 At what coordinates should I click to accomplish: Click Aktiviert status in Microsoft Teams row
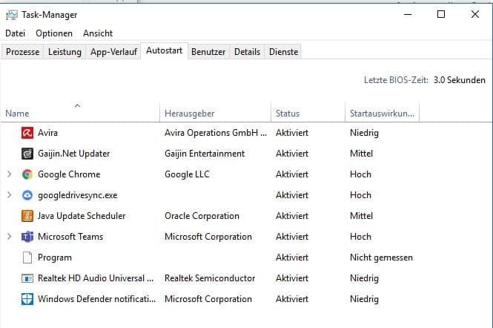pyautogui.click(x=292, y=237)
